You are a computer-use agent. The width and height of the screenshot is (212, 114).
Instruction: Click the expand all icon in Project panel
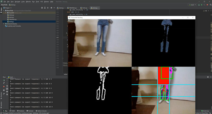click(45, 8)
